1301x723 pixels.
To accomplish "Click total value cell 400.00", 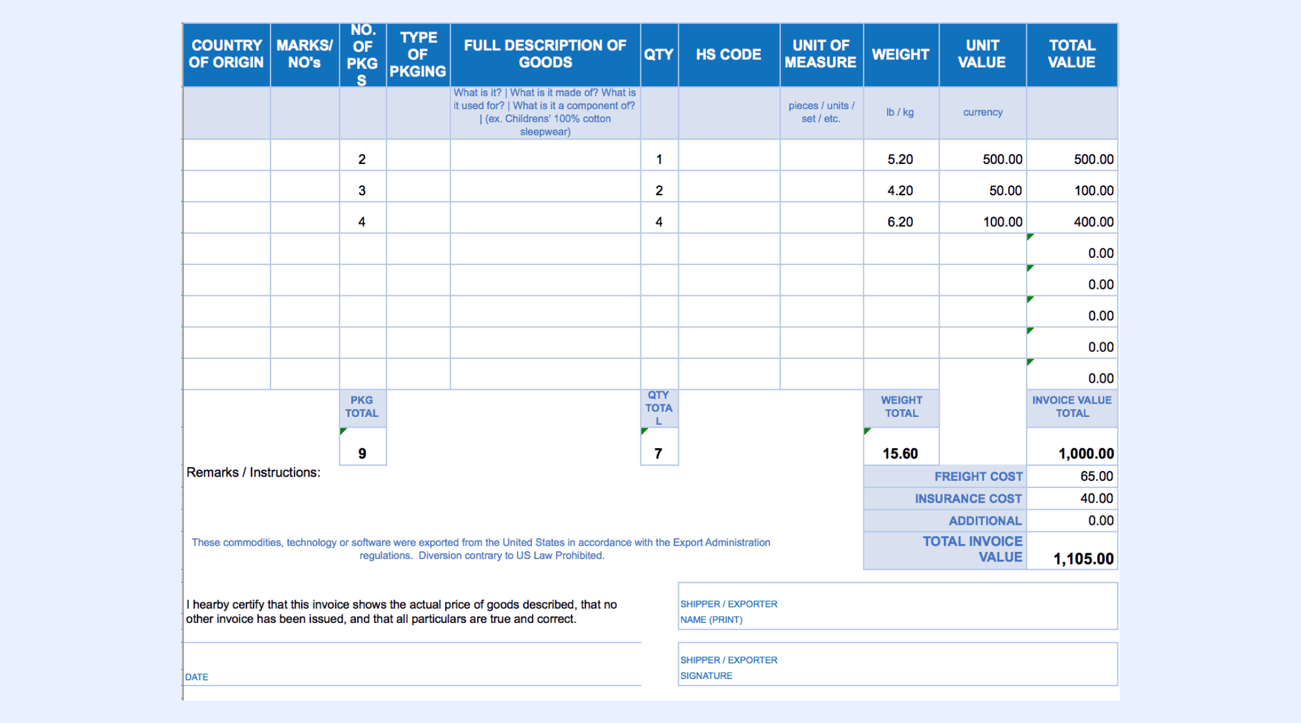I will pos(1072,218).
